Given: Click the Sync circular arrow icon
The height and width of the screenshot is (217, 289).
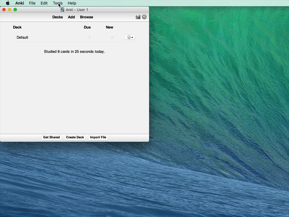Looking at the screenshot, I should point(144,17).
